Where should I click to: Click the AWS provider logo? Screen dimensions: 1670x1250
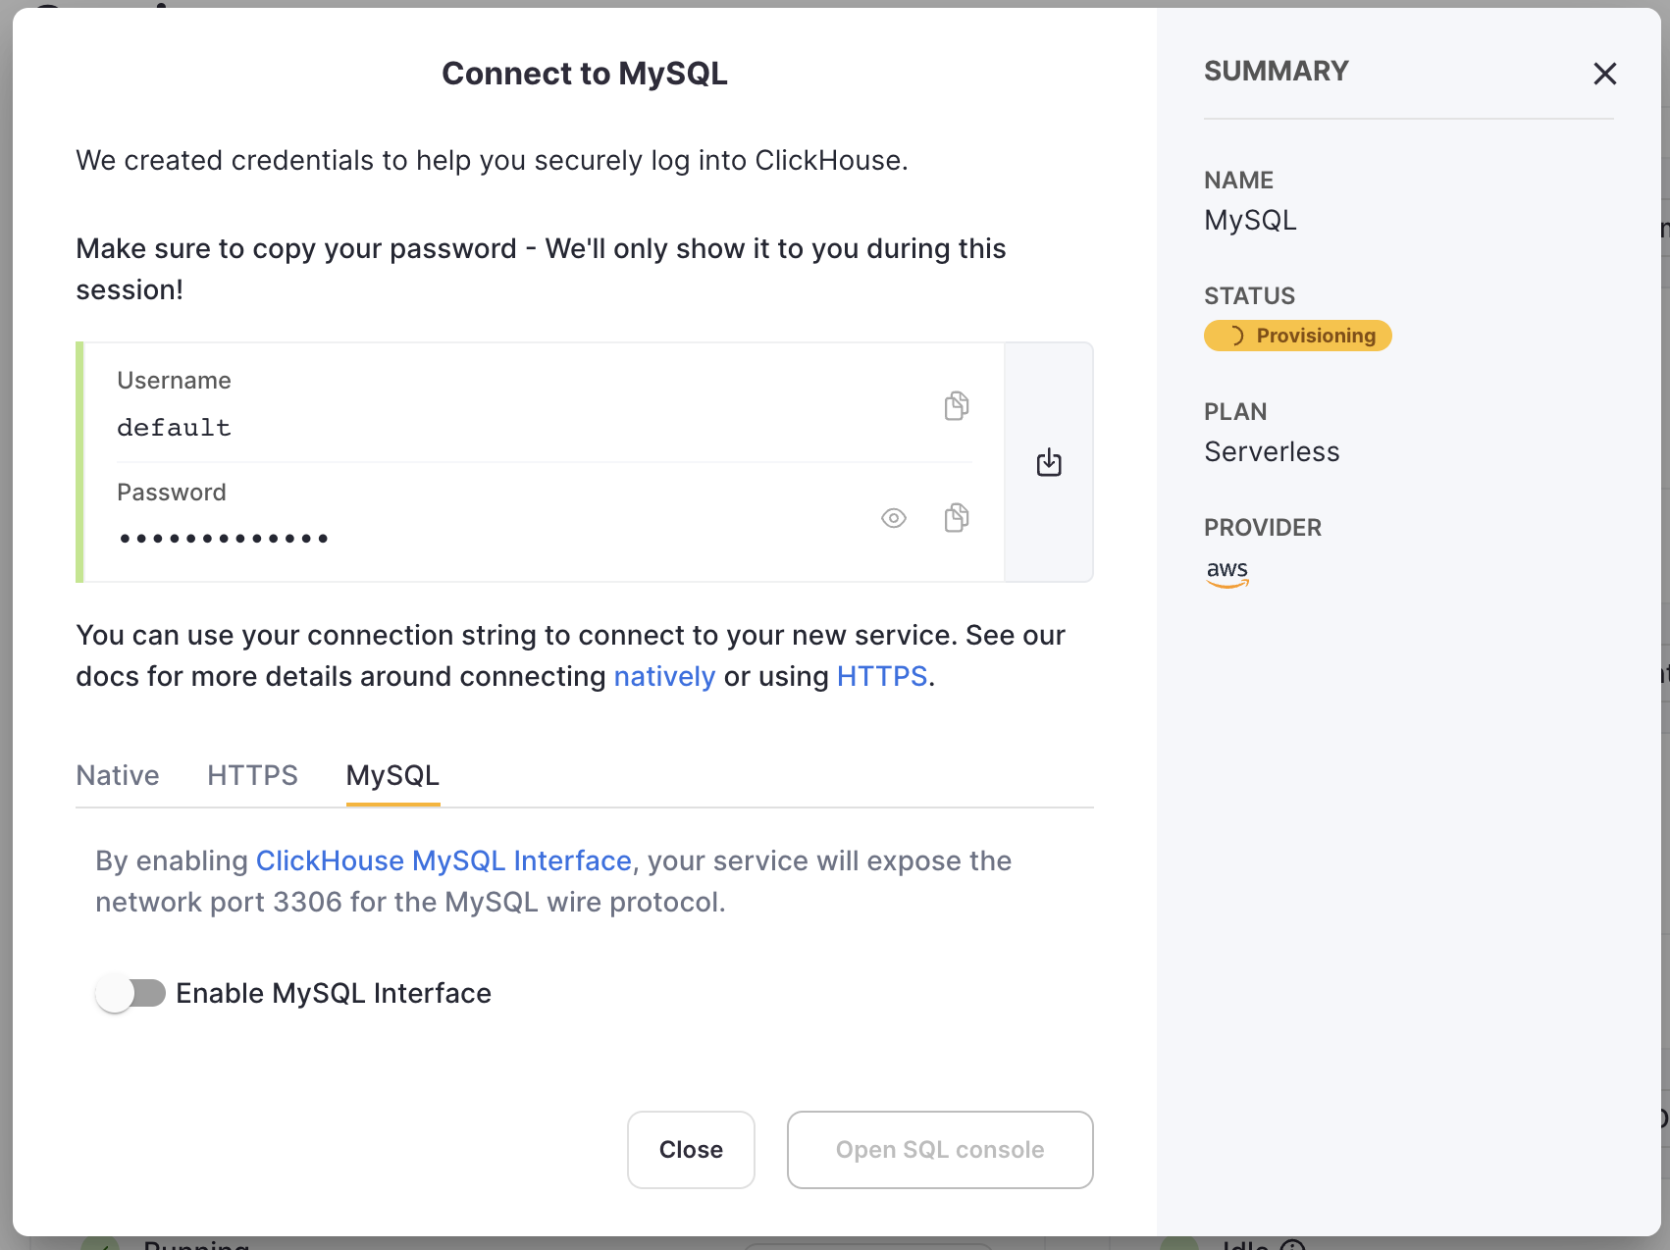point(1226,573)
